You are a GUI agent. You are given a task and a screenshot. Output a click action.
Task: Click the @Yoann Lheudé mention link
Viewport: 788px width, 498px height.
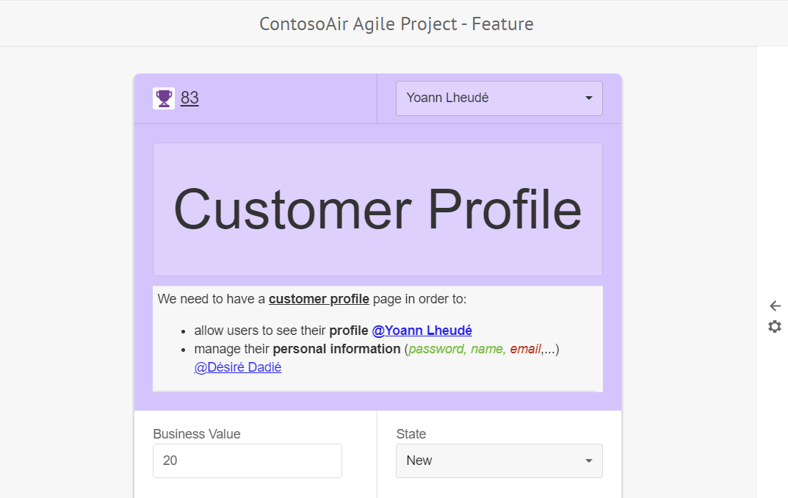point(422,330)
